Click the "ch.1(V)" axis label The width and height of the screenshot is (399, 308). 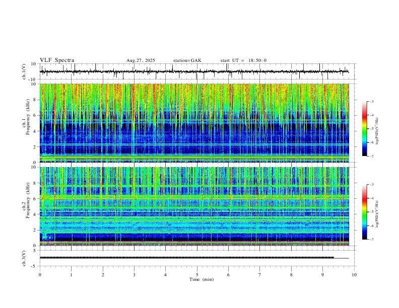pos(24,71)
